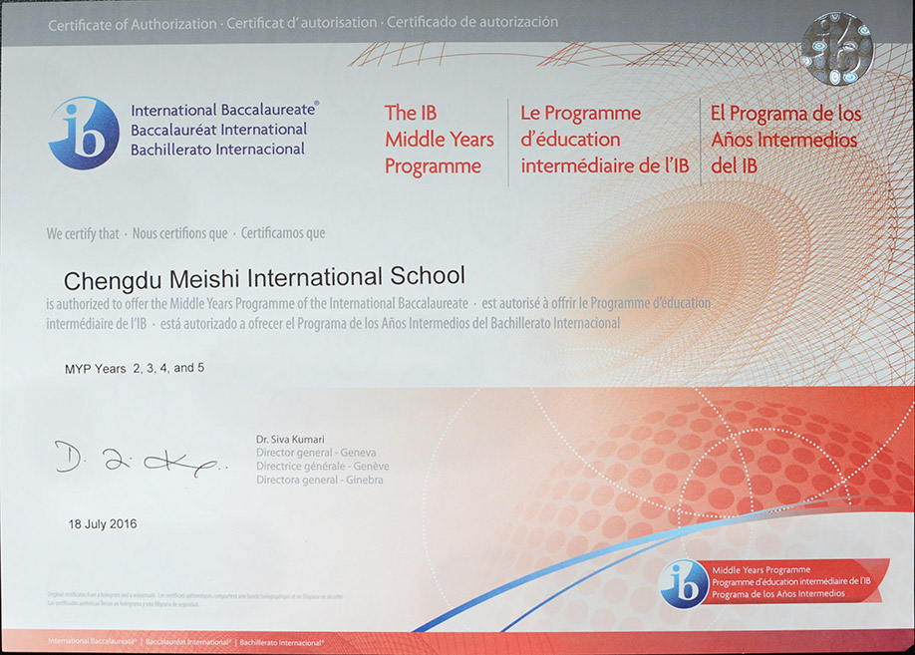Click the date 18 July 2016
Image resolution: width=915 pixels, height=655 pixels.
pos(103,523)
